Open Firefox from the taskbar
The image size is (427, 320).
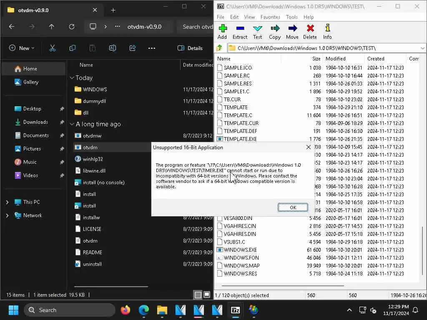pyautogui.click(x=126, y=310)
